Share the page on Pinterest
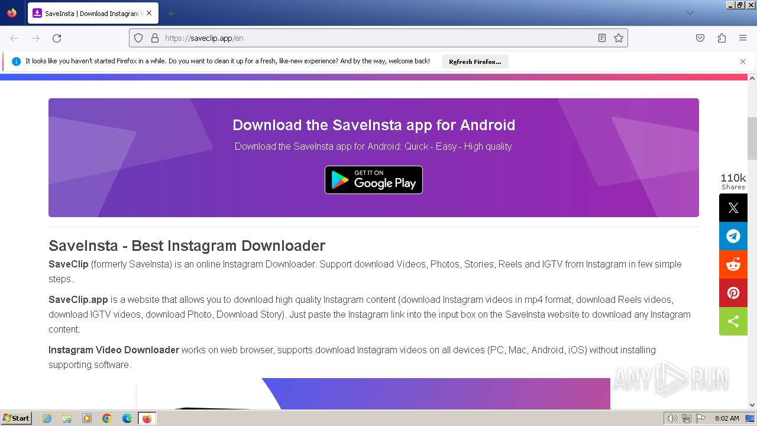757x426 pixels. [733, 293]
